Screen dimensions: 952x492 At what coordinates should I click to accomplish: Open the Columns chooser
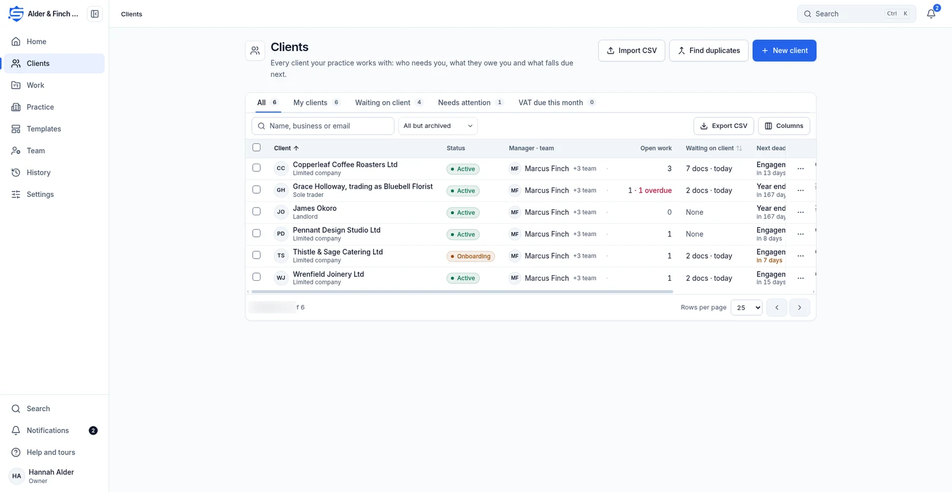coord(784,126)
